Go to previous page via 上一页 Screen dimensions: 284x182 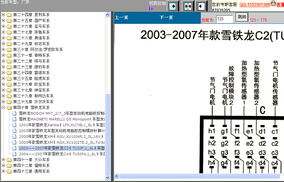[121, 17]
